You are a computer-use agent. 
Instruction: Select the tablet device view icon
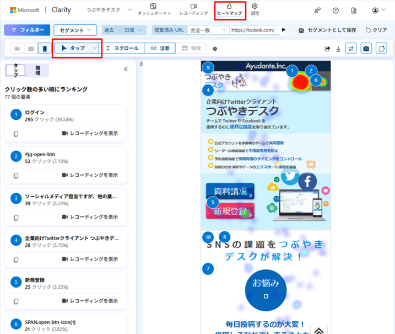coord(31,48)
